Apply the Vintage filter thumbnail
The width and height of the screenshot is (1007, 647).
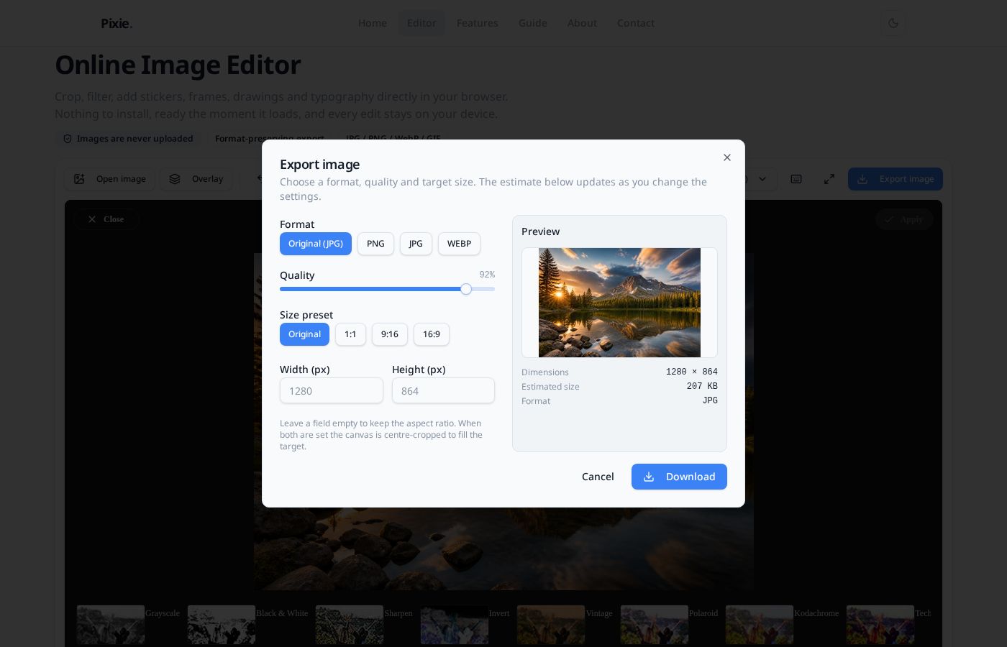click(x=551, y=625)
